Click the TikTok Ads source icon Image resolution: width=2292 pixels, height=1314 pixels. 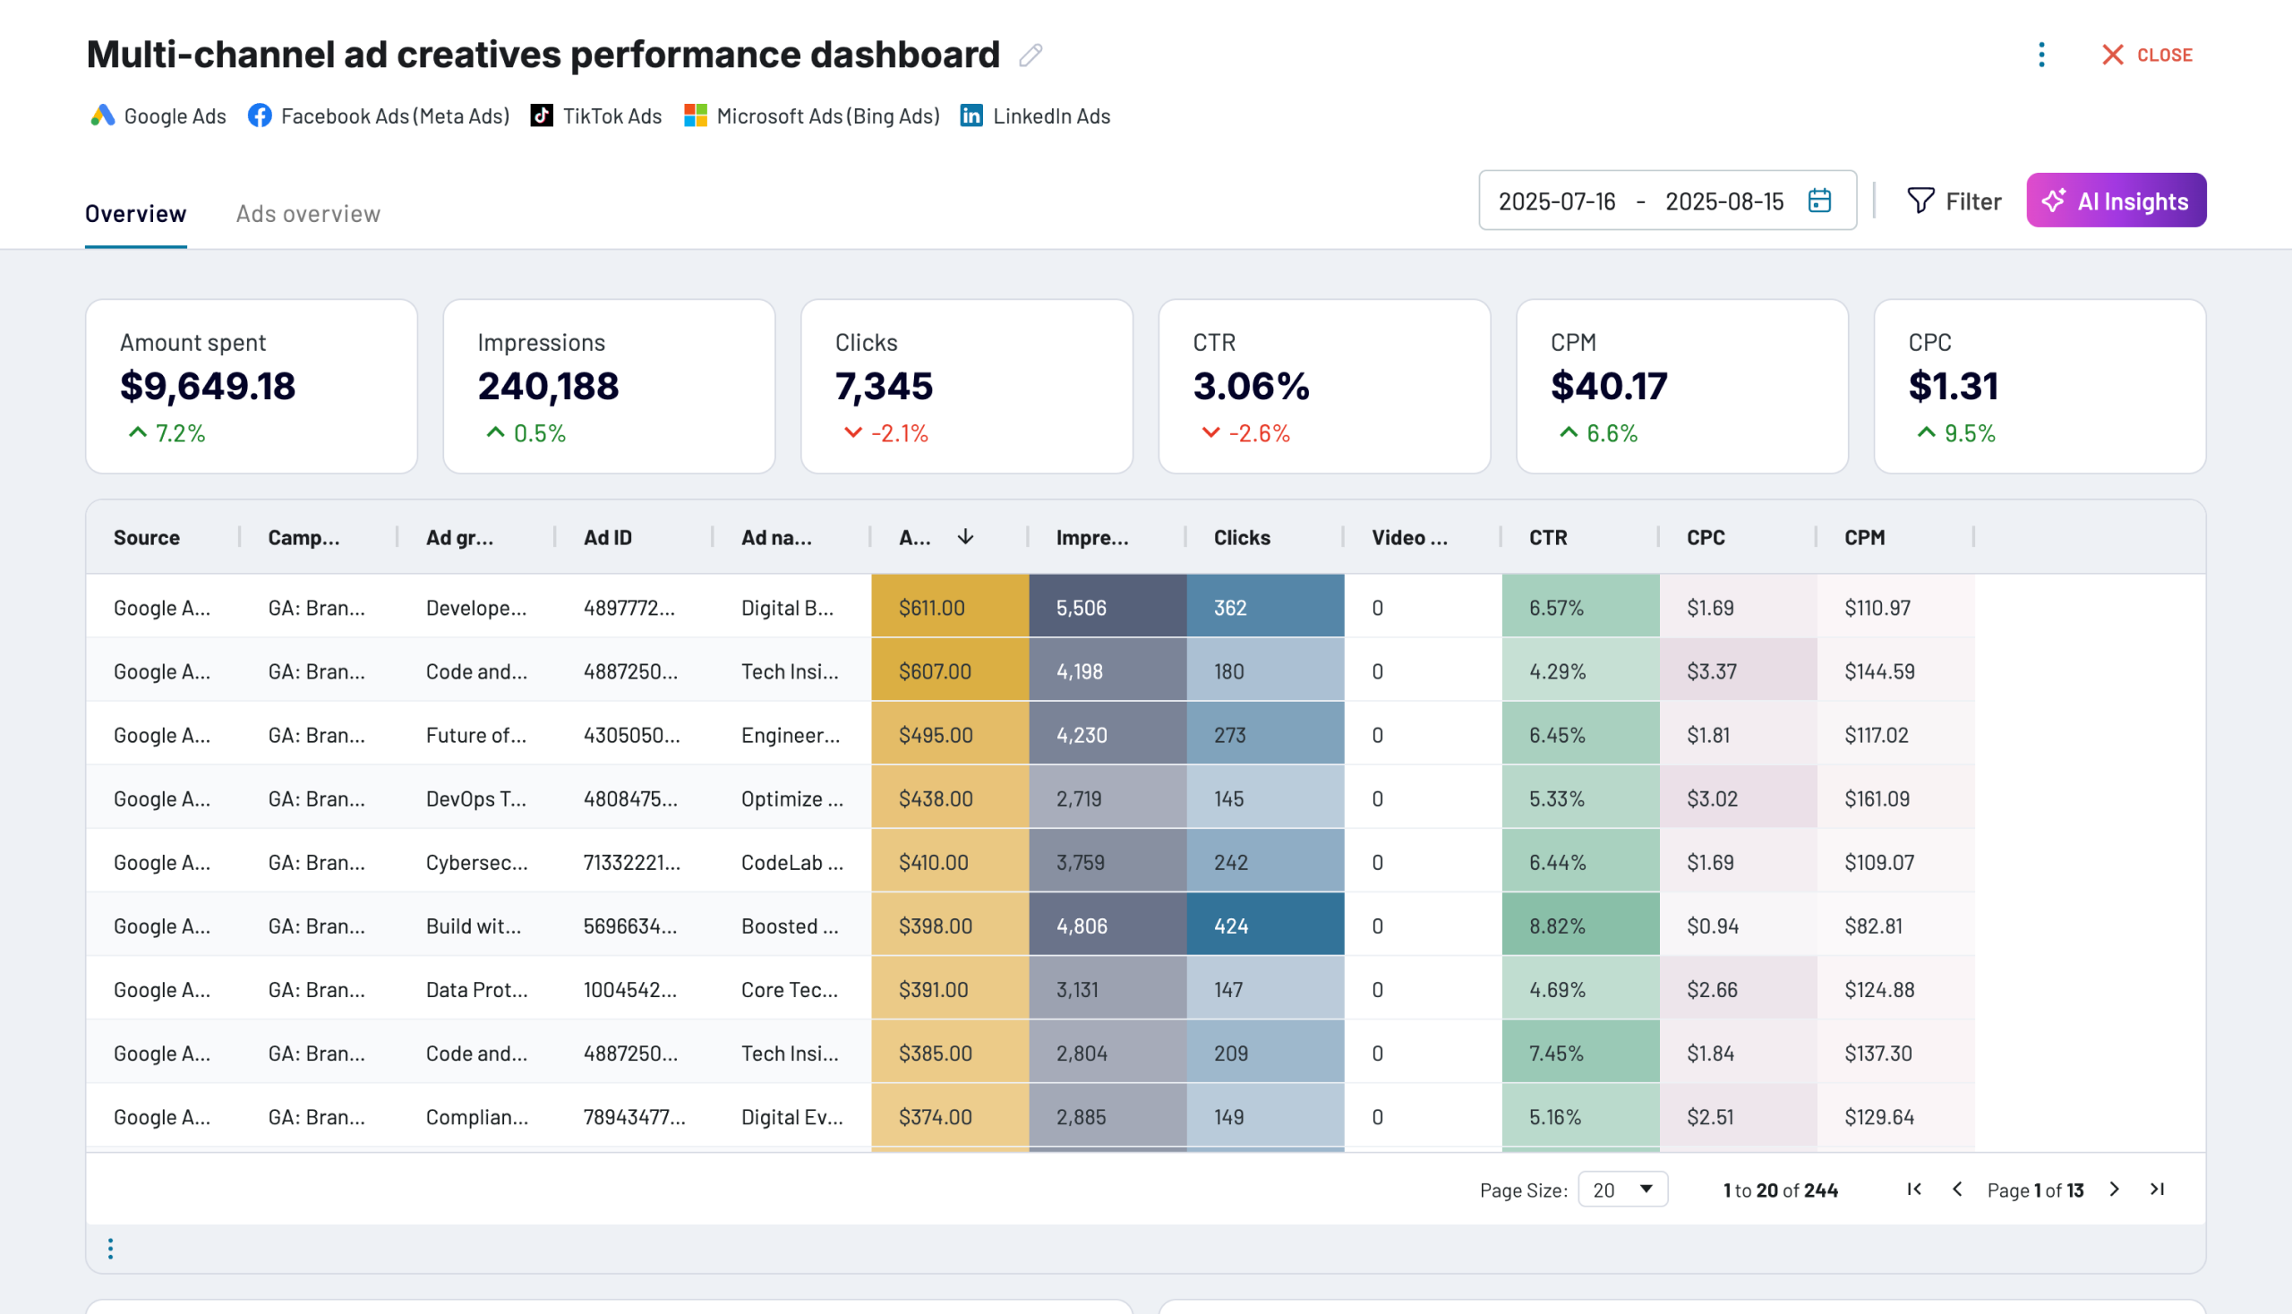[541, 115]
